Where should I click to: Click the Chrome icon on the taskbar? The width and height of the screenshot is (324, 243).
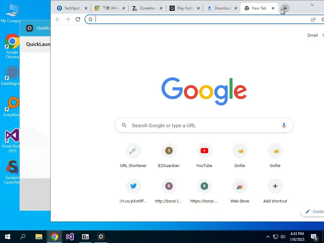(54, 237)
